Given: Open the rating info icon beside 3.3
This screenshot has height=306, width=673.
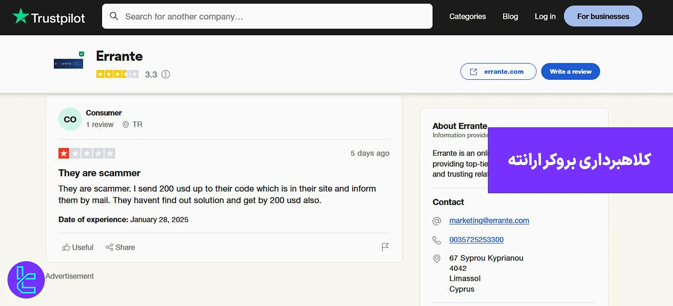Looking at the screenshot, I should [166, 74].
